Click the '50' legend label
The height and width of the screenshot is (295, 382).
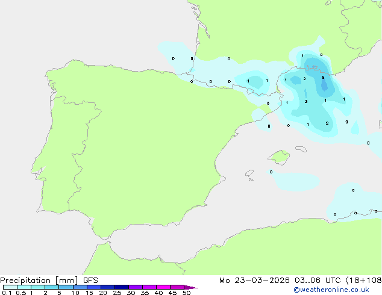click(187, 293)
